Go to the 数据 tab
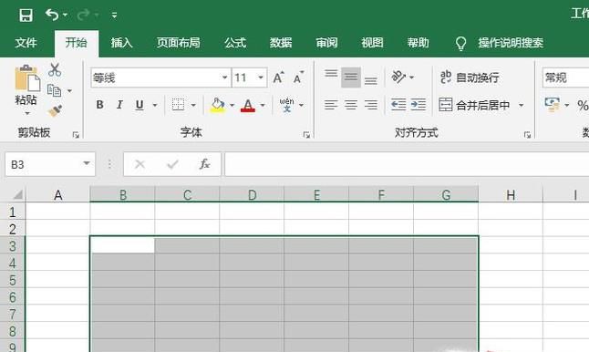Viewport: 589px width, 352px height. point(281,43)
